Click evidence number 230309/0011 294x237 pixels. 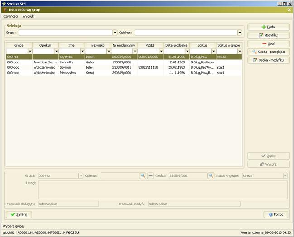[x=122, y=67]
